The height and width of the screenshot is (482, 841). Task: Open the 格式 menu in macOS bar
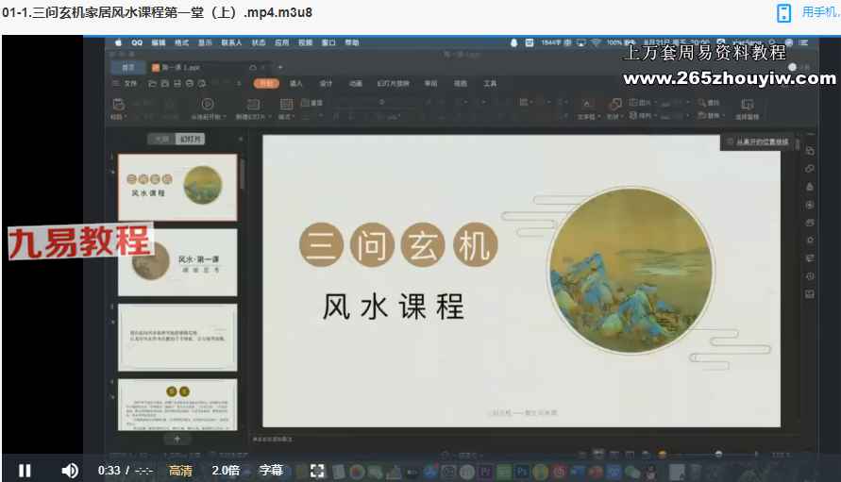[182, 42]
